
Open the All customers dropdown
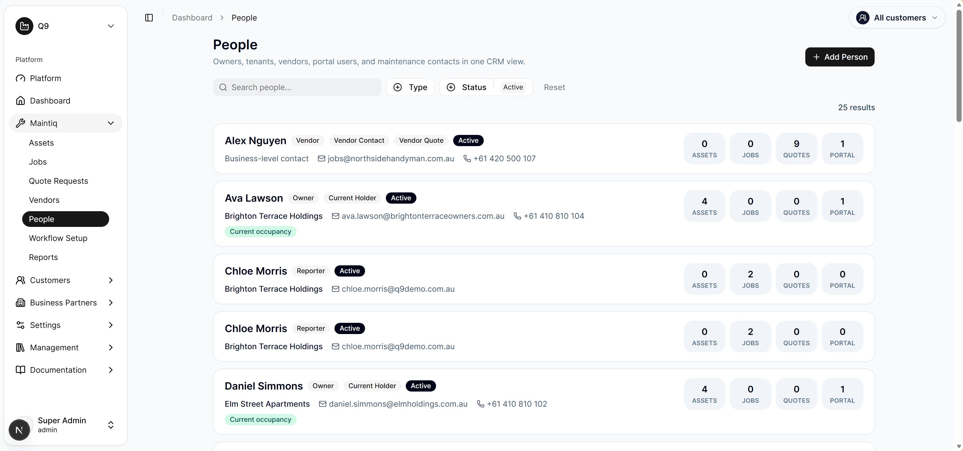(x=897, y=18)
